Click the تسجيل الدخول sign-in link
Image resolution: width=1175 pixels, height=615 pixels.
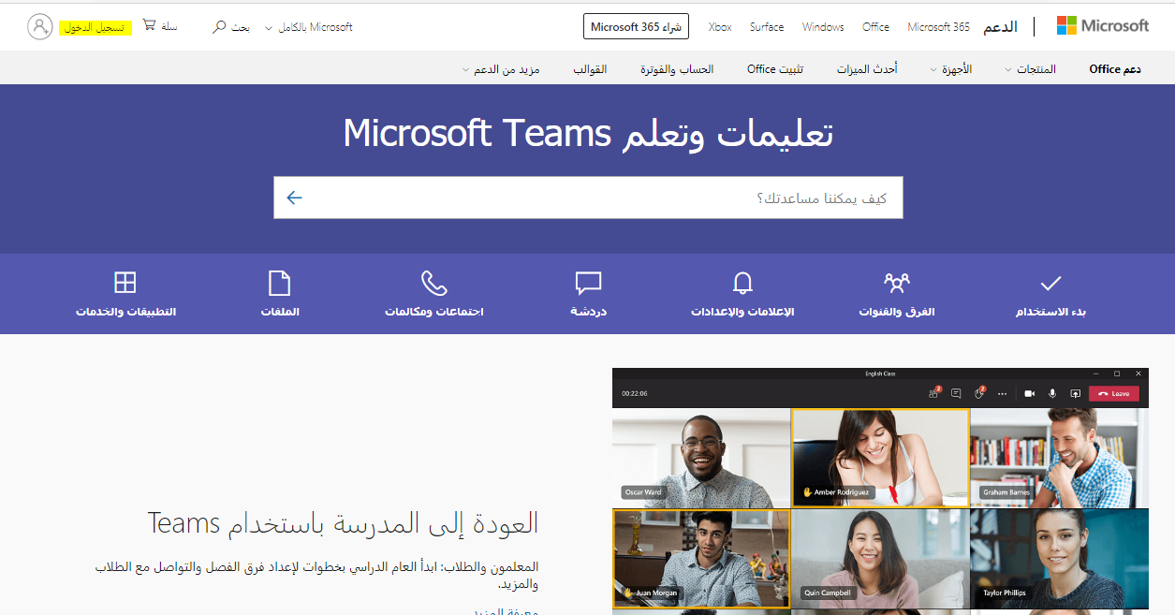click(95, 27)
